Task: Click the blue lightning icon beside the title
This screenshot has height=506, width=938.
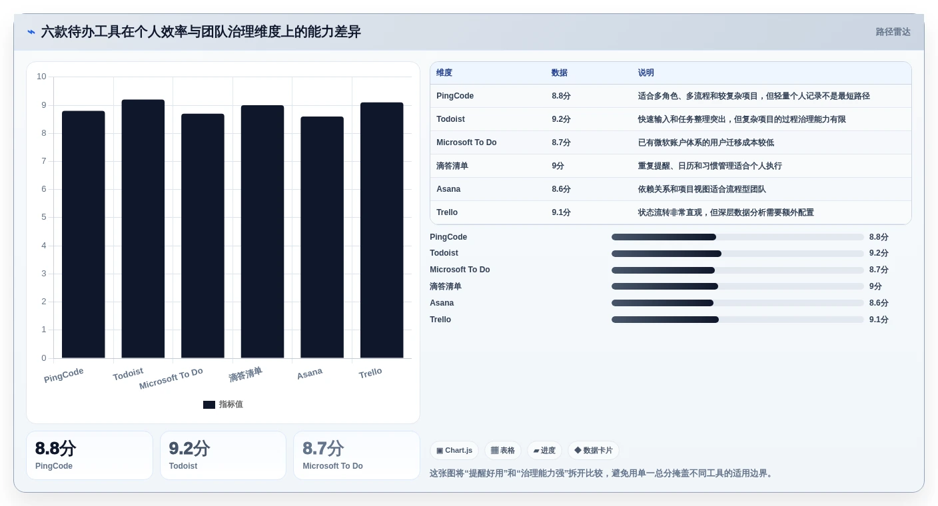Action: 31,32
